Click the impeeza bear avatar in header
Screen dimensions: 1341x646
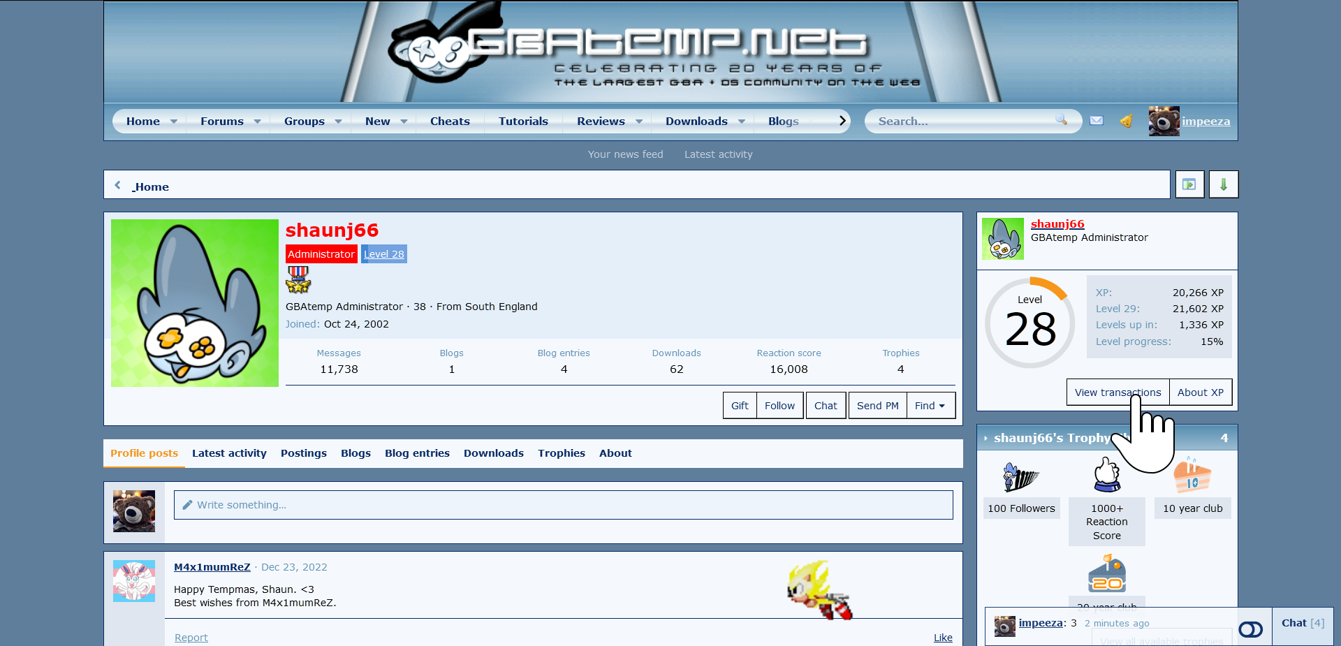[1164, 121]
